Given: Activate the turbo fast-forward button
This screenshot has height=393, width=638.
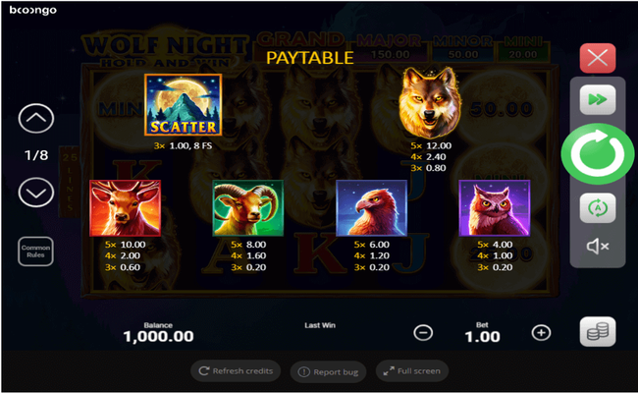Looking at the screenshot, I should [x=598, y=99].
